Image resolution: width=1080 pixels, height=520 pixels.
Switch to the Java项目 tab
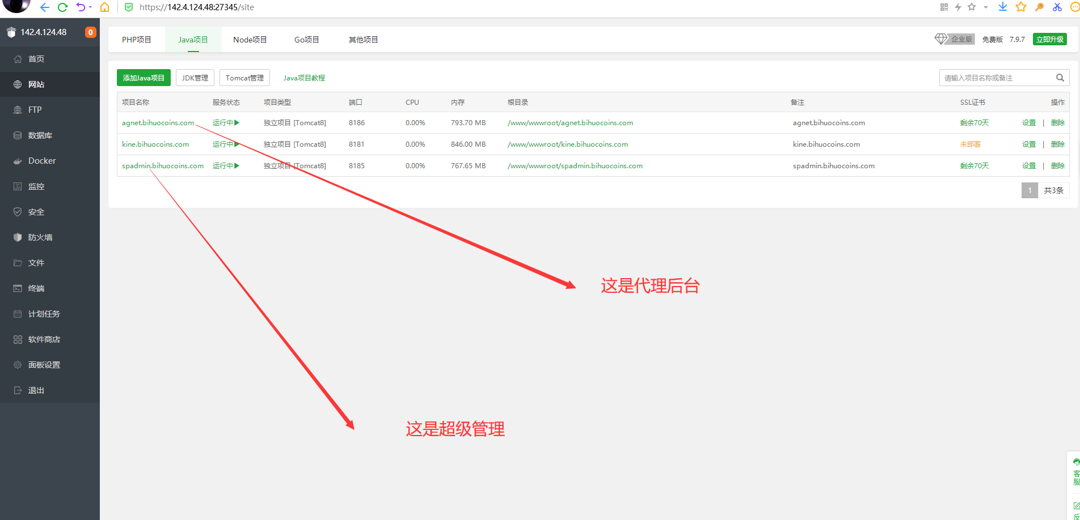click(193, 40)
